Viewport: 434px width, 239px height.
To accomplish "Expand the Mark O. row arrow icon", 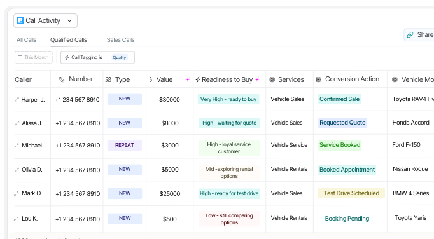I will (17, 194).
